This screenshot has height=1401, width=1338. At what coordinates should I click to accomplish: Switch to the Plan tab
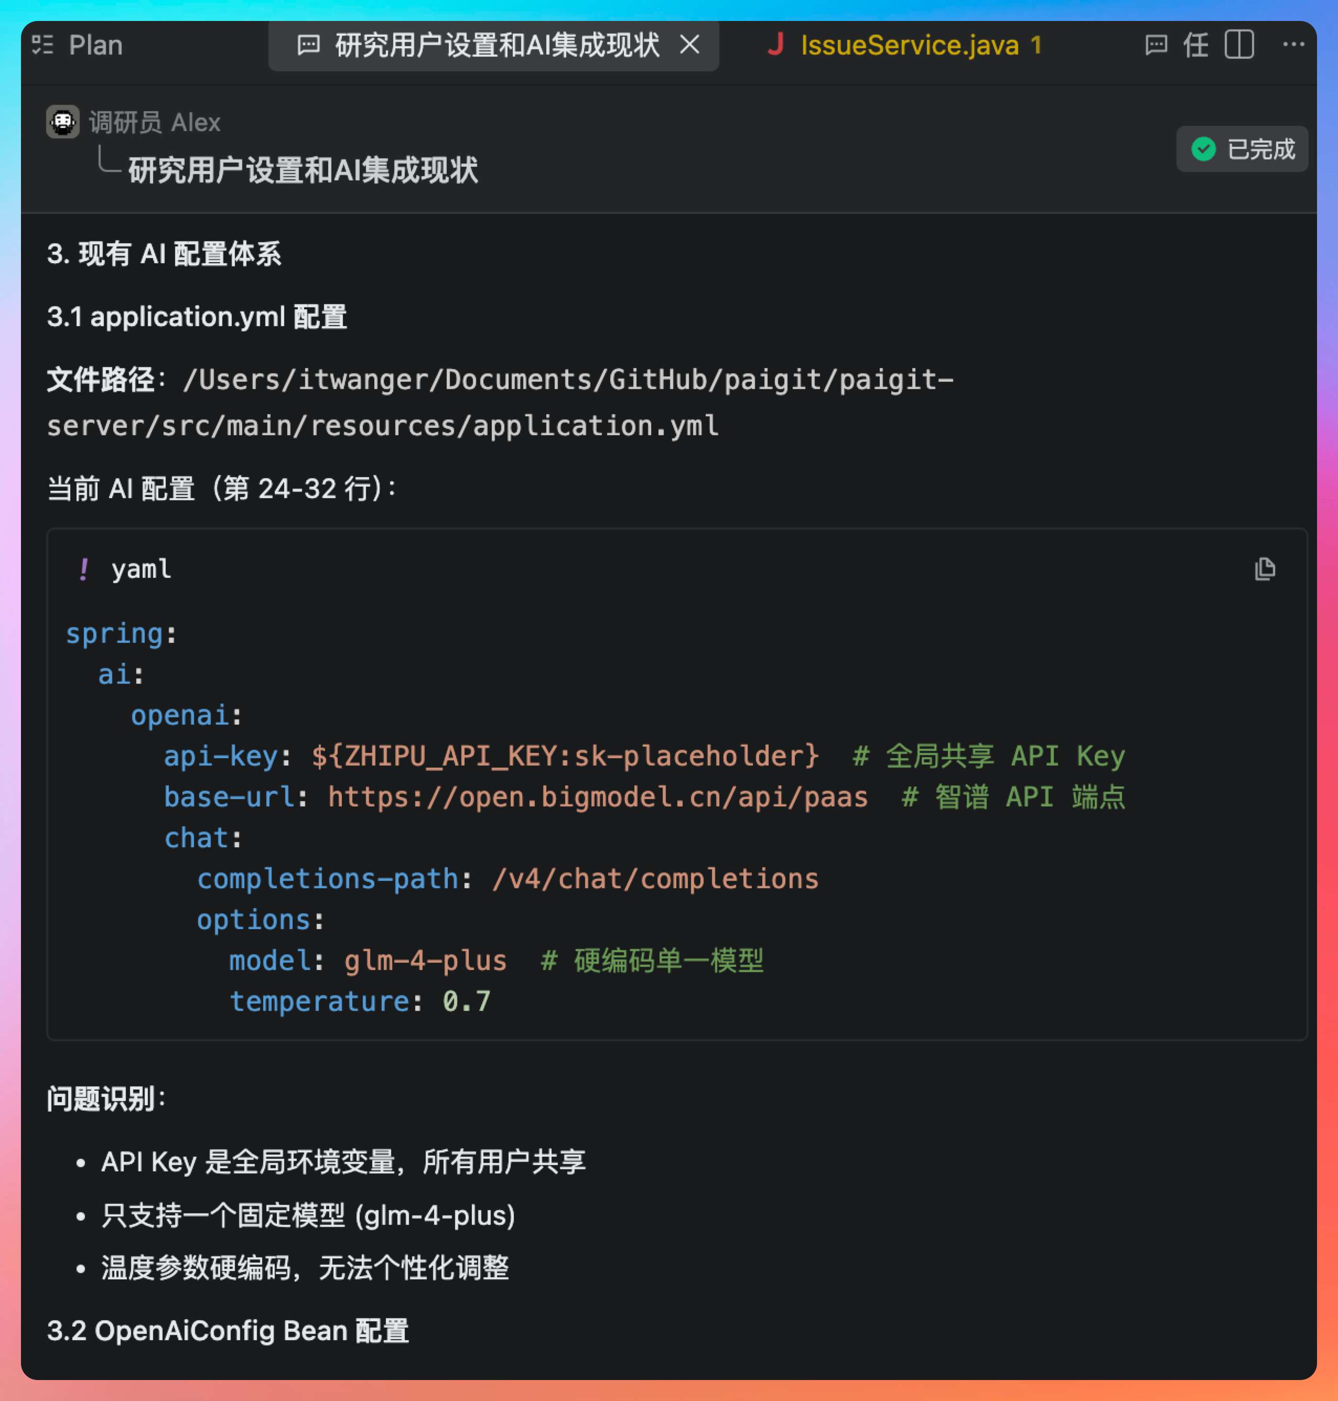pyautogui.click(x=95, y=45)
